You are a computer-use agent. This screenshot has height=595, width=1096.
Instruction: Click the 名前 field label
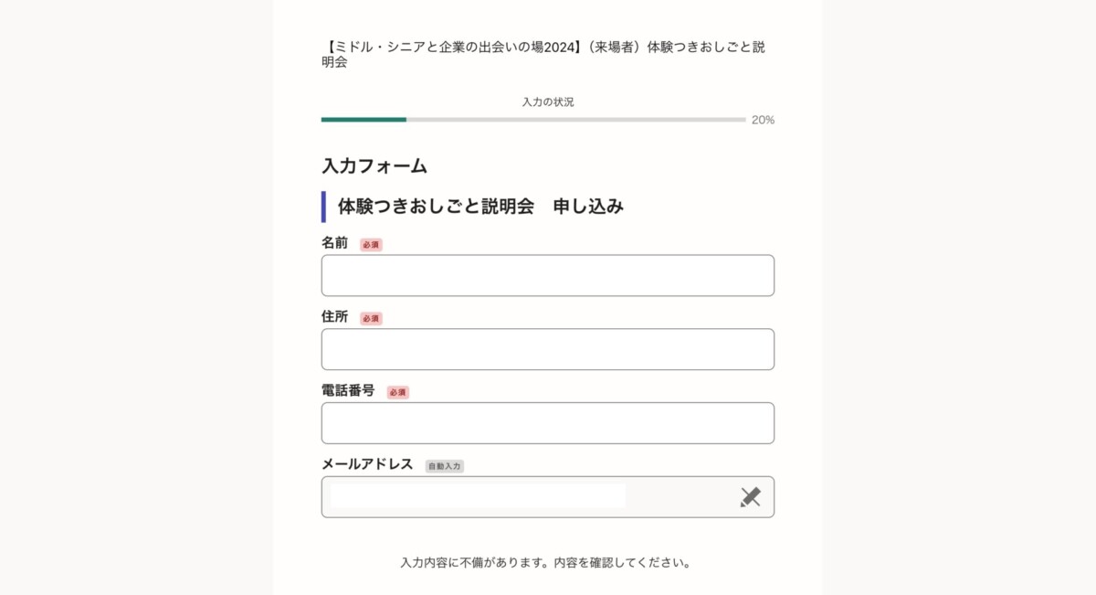click(334, 243)
